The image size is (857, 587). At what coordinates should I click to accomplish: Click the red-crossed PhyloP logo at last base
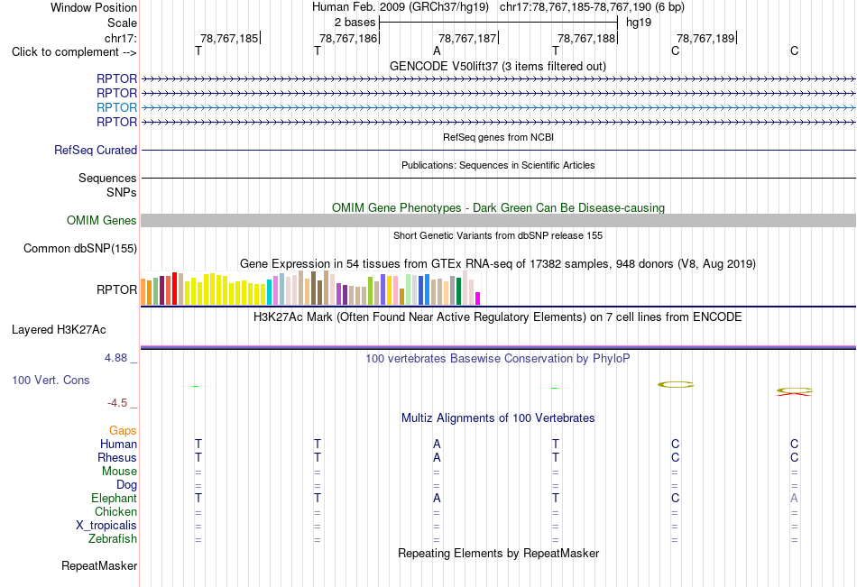[x=794, y=391]
